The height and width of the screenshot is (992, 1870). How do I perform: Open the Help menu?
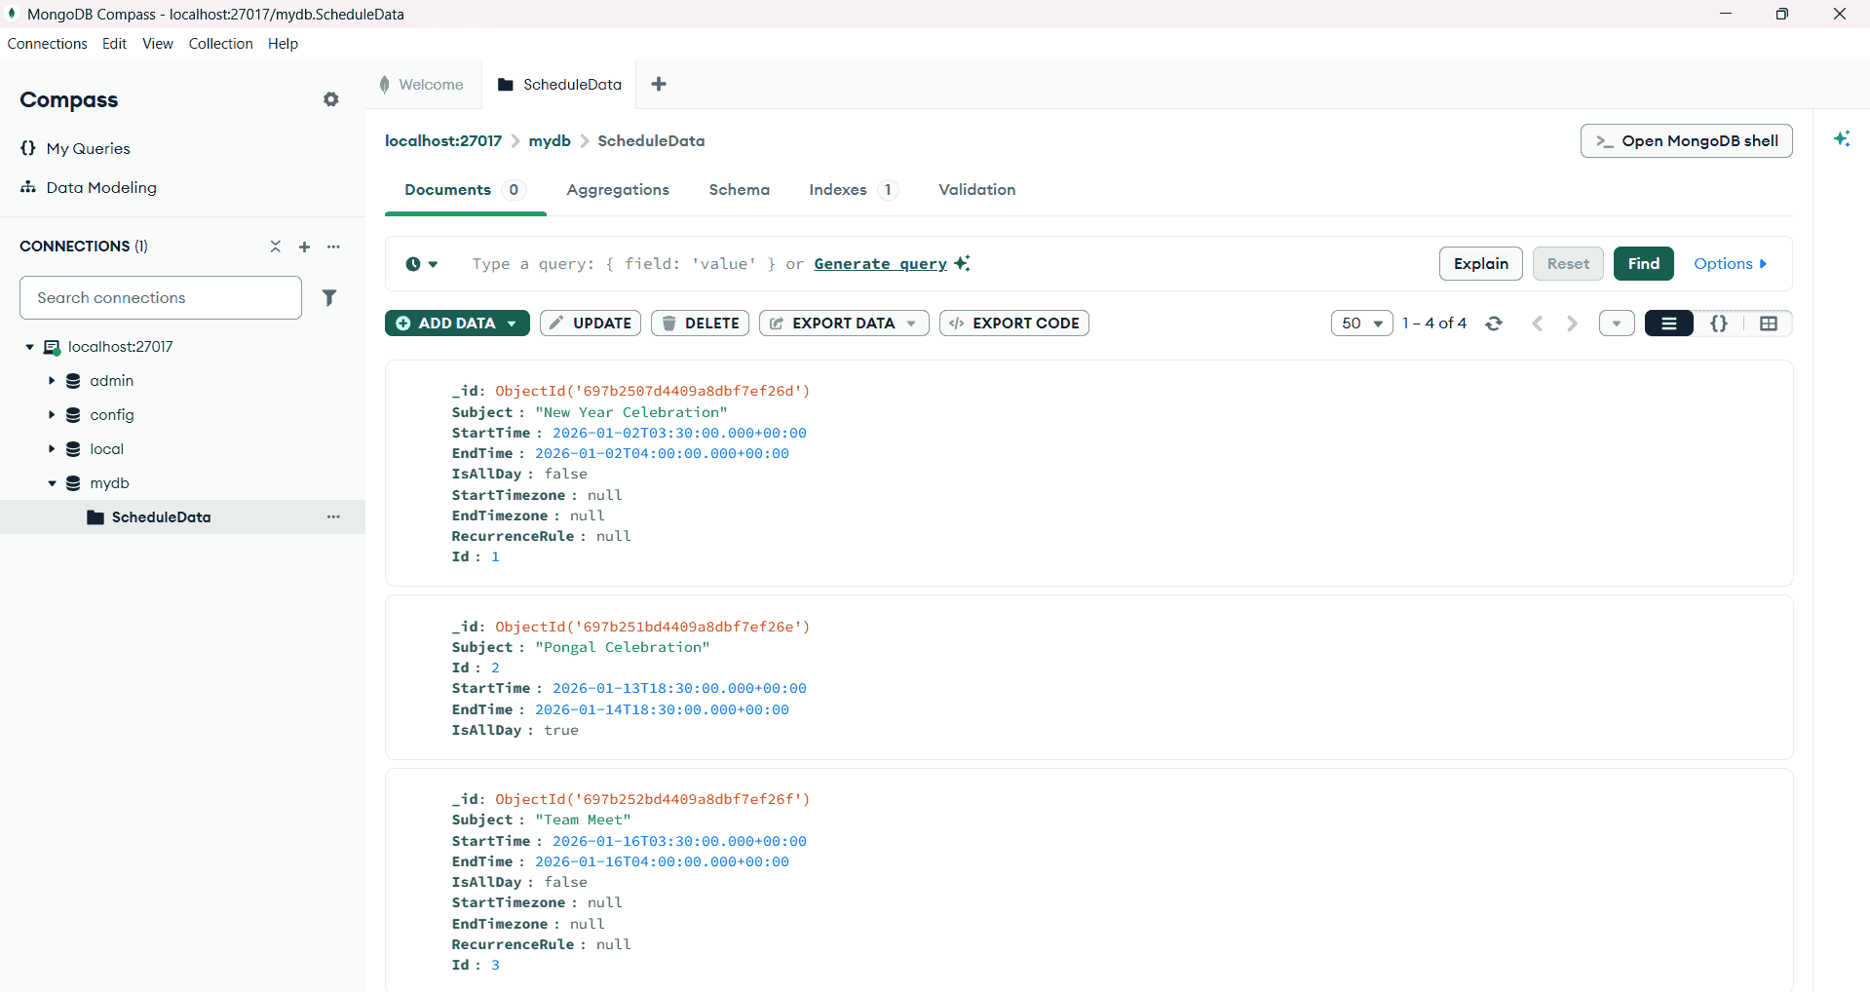click(283, 44)
